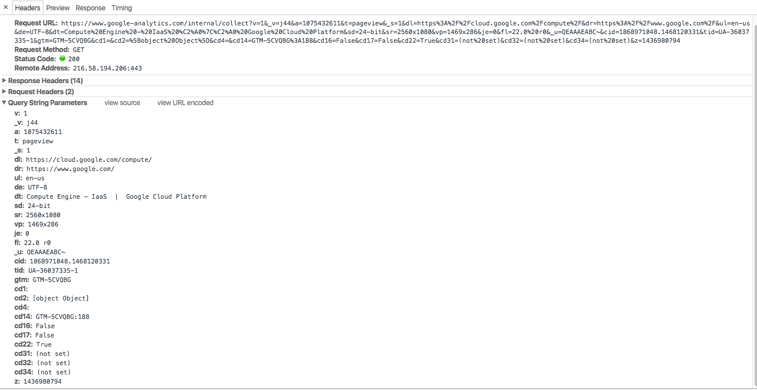This screenshot has width=757, height=390.
Task: Expand Response Headers (14) section
Action: [x=45, y=80]
